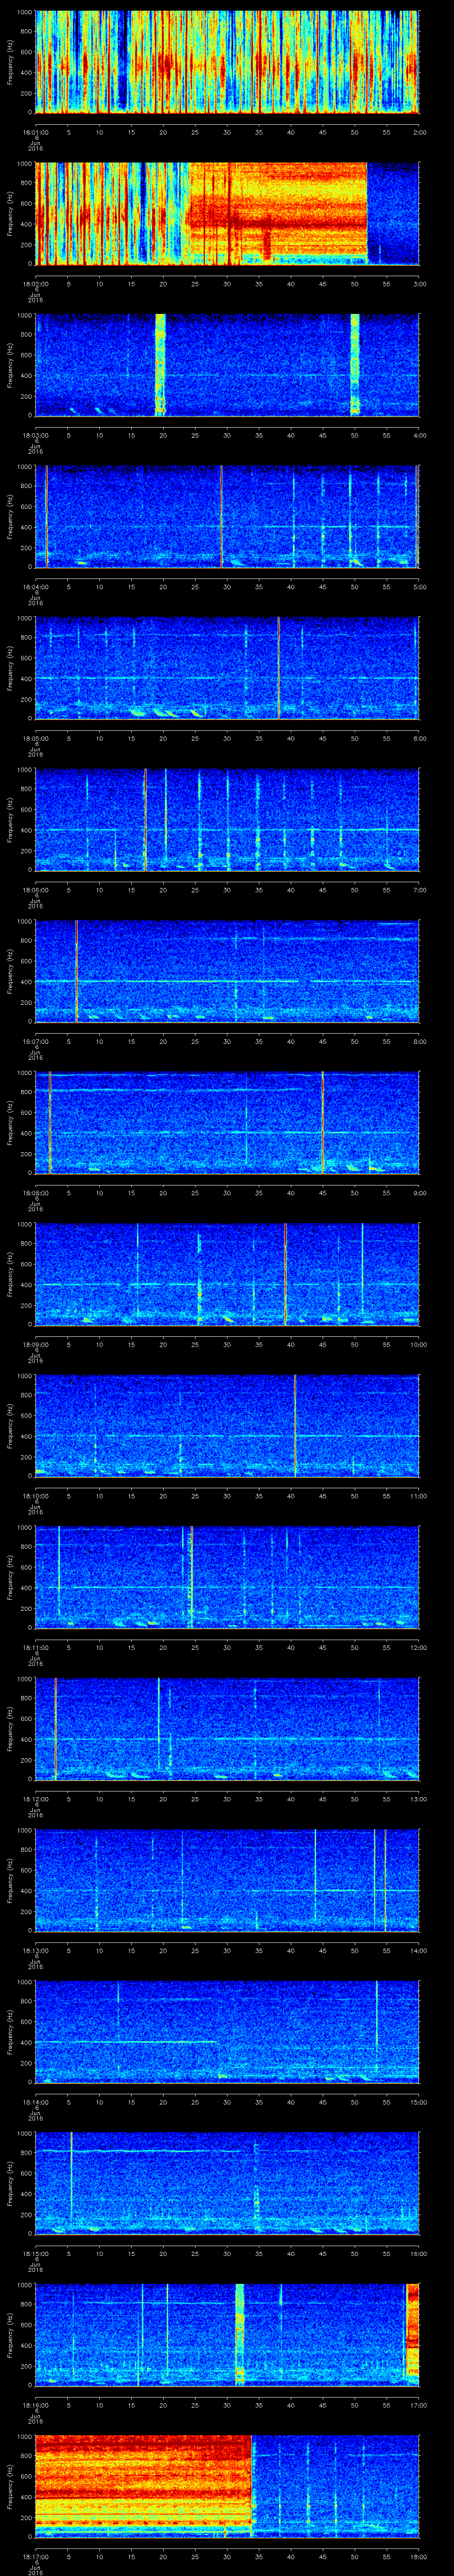This screenshot has width=454, height=2576.
Task: Select the spectrogram panel starting at 18:08:00
Action: coord(227,1123)
